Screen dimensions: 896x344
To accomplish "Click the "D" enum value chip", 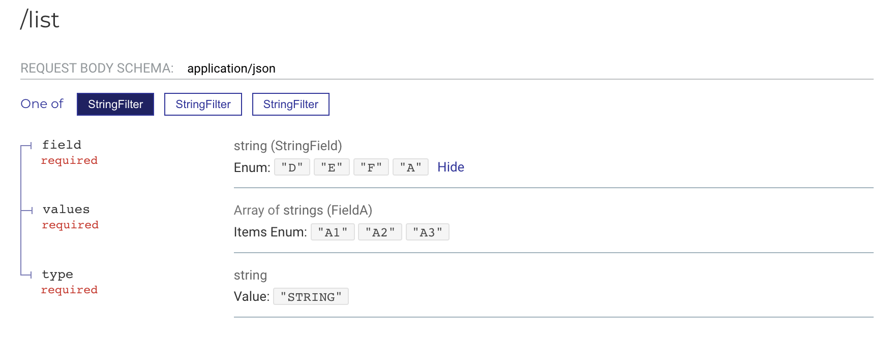I will (x=291, y=167).
